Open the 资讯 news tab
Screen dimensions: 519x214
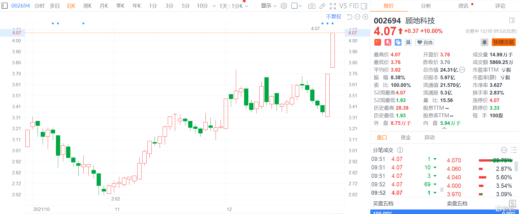click(463, 6)
